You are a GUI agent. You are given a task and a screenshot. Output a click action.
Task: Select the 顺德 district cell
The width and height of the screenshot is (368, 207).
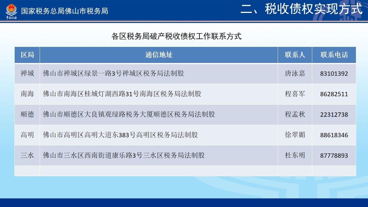click(27, 114)
